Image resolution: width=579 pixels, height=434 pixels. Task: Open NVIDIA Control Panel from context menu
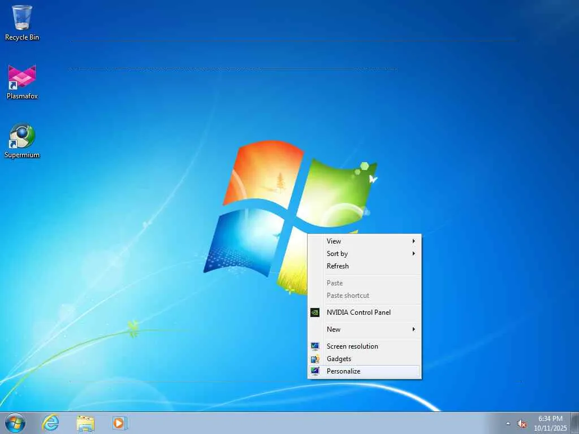coord(365,312)
